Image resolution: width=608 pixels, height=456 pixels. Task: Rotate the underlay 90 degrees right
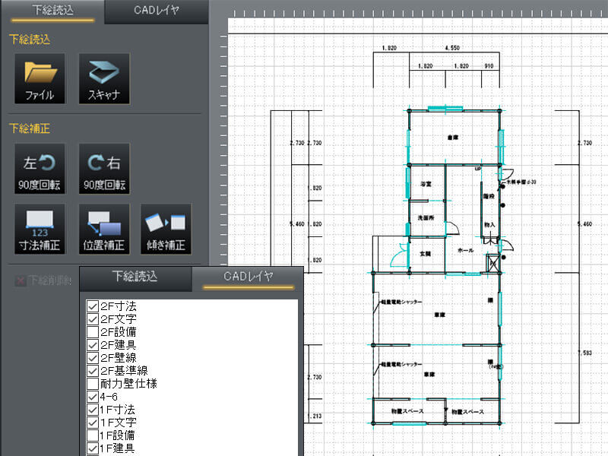coord(104,169)
